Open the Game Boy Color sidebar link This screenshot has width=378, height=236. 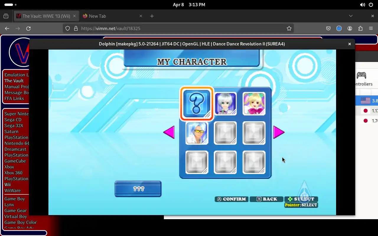pos(20,222)
